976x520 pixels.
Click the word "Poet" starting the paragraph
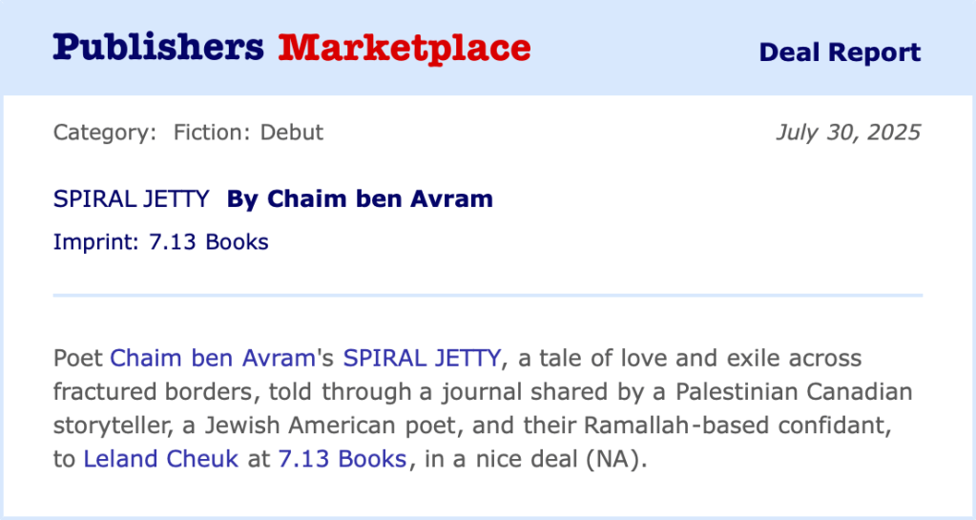[x=78, y=359]
